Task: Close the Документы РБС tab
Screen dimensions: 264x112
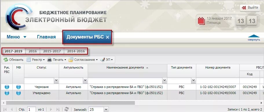Action: click(x=108, y=37)
